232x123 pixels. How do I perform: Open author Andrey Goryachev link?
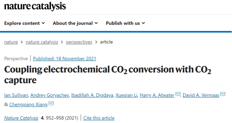tap(50, 95)
